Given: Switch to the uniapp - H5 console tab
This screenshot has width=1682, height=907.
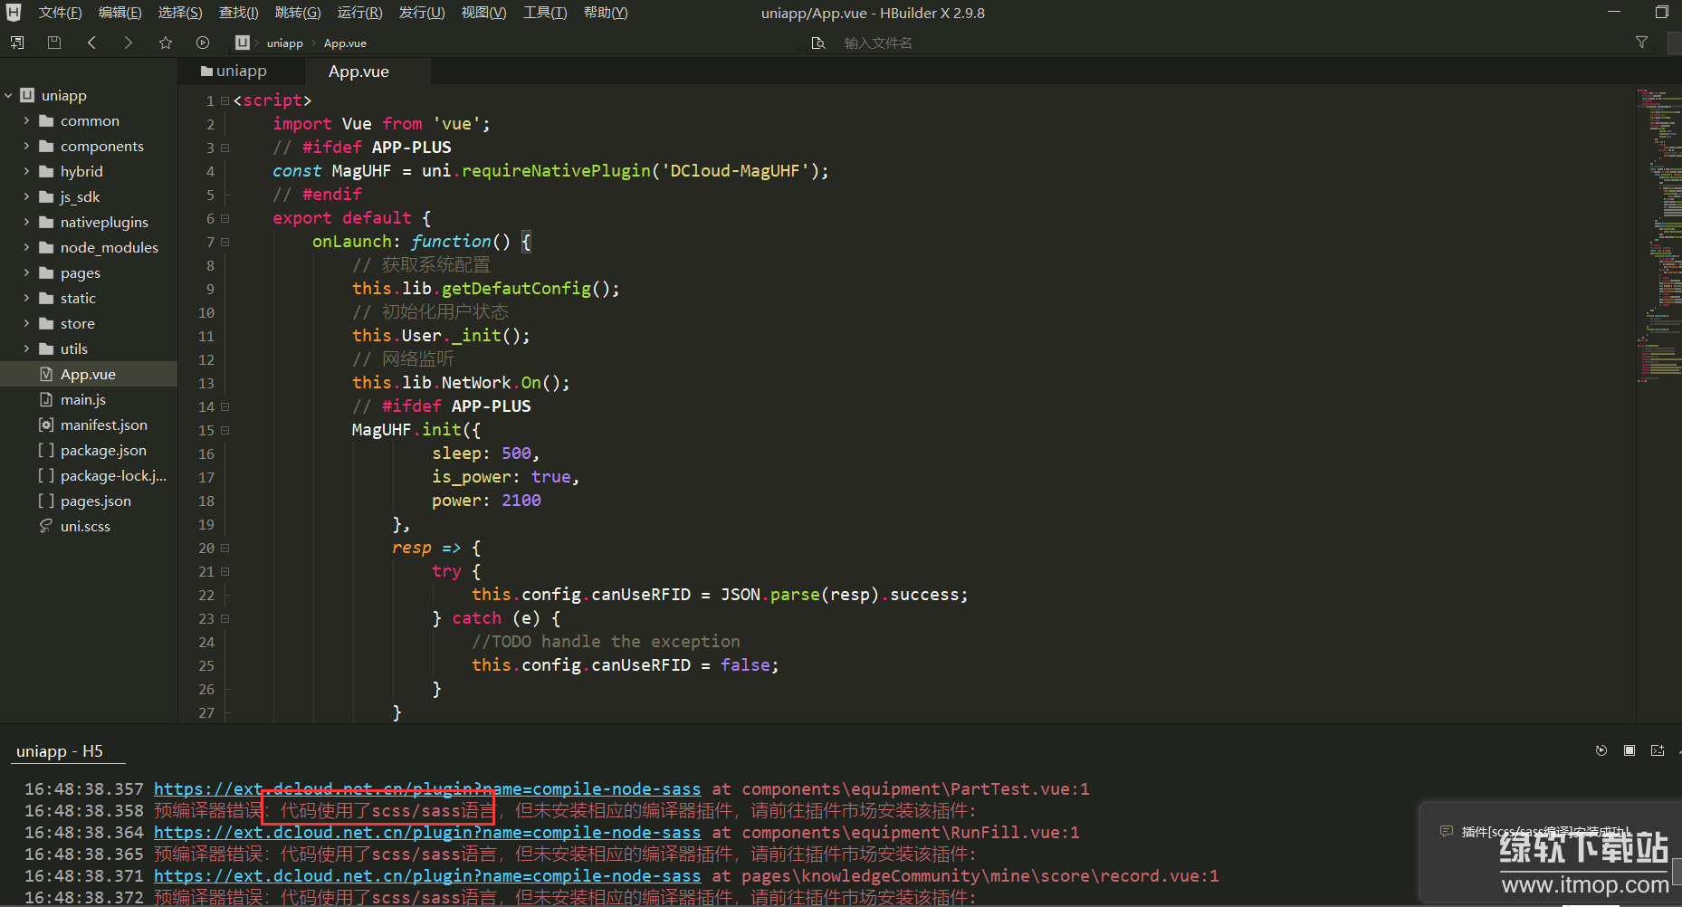Looking at the screenshot, I should click(60, 751).
